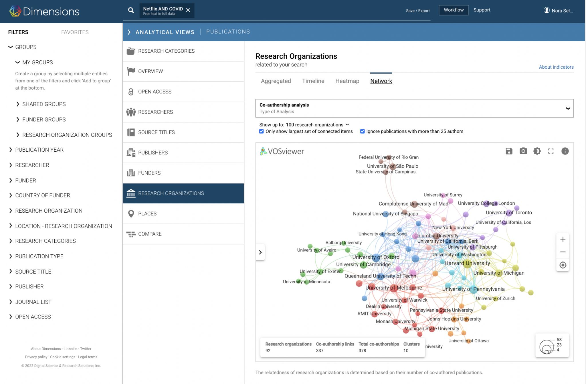Click the About indicators link
The image size is (586, 384).
tap(556, 67)
